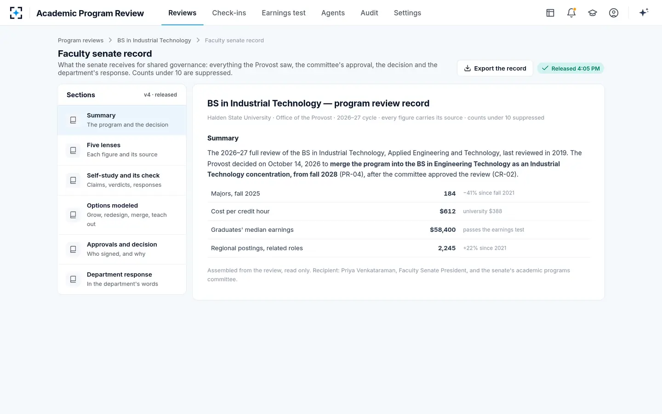Click the checkmark in the Released badge
The width and height of the screenshot is (662, 414).
tap(545, 68)
